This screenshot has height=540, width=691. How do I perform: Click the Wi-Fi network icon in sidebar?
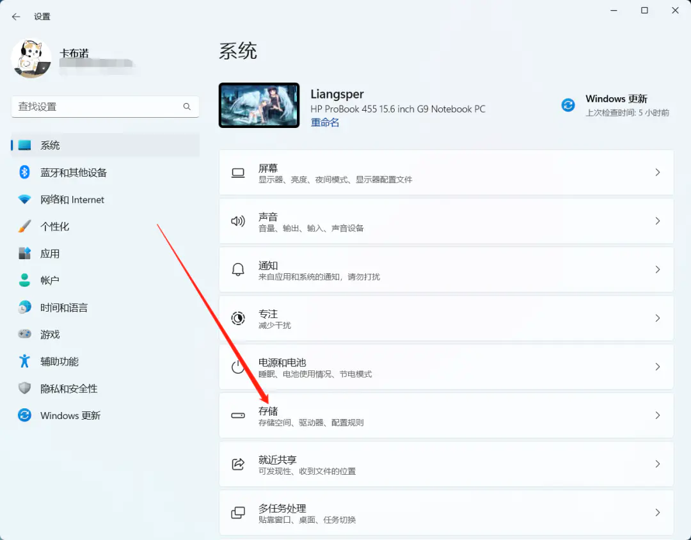pos(24,200)
